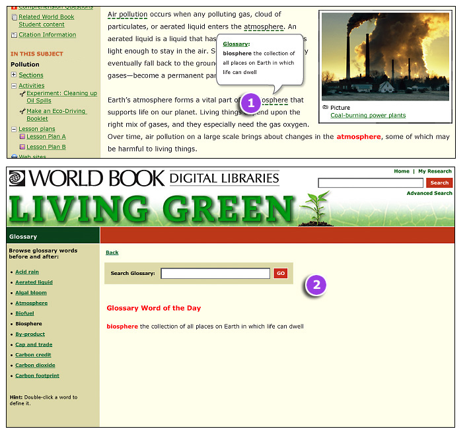
Task: Click the Glossary link in the popup
Action: pyautogui.click(x=236, y=44)
